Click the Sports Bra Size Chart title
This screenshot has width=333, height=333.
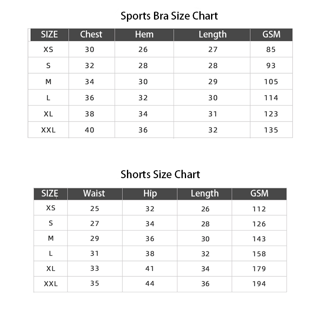pyautogui.click(x=169, y=16)
